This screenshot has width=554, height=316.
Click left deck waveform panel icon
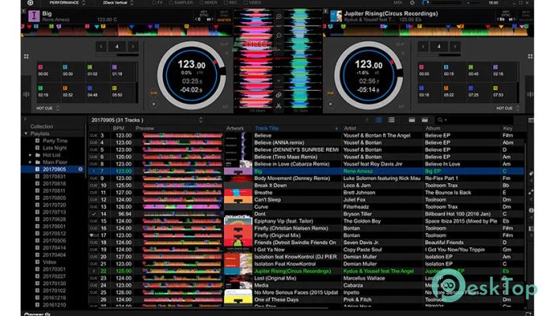point(26,94)
